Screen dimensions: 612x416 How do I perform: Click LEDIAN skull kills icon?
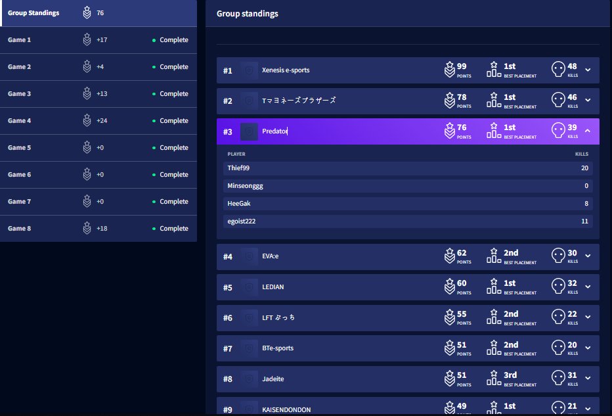pos(558,286)
